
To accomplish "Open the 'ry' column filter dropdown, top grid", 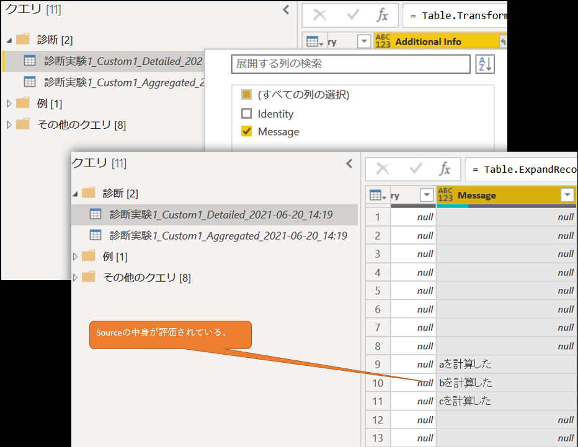I will pos(364,41).
